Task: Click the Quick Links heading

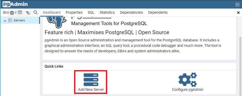Action: (54, 66)
